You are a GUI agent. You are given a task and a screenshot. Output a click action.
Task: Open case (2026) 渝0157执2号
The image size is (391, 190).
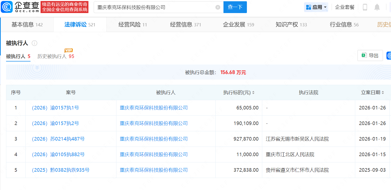pyautogui.click(x=55, y=123)
